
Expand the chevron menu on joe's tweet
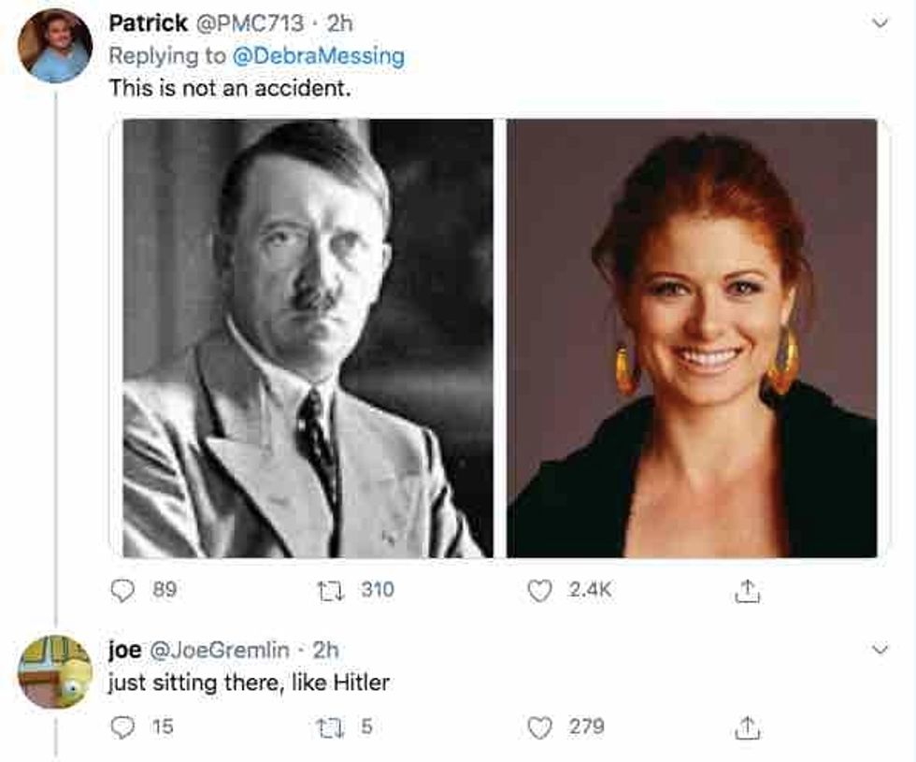(x=878, y=648)
